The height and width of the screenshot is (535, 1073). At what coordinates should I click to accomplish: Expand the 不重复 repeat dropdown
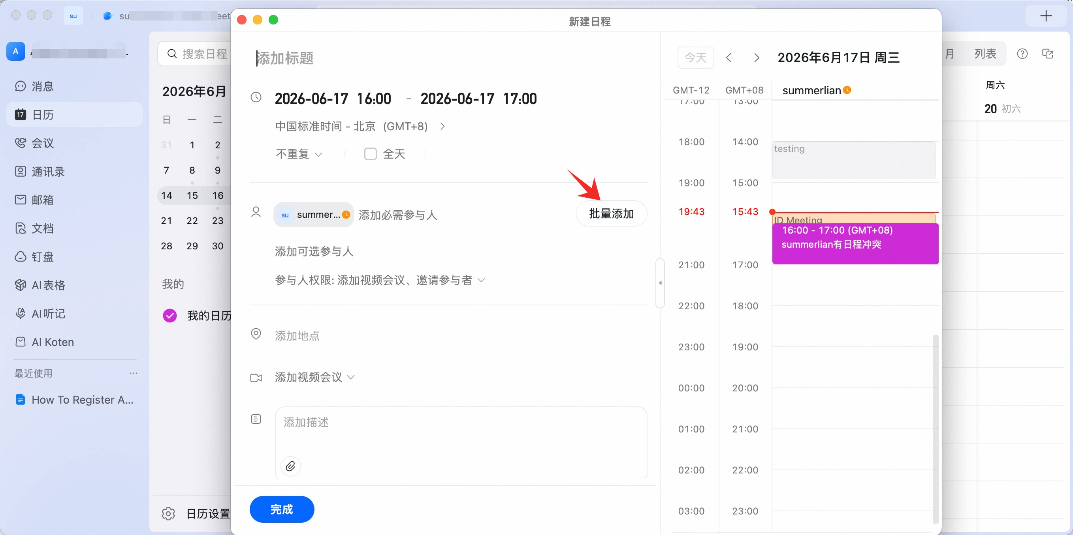tap(299, 154)
